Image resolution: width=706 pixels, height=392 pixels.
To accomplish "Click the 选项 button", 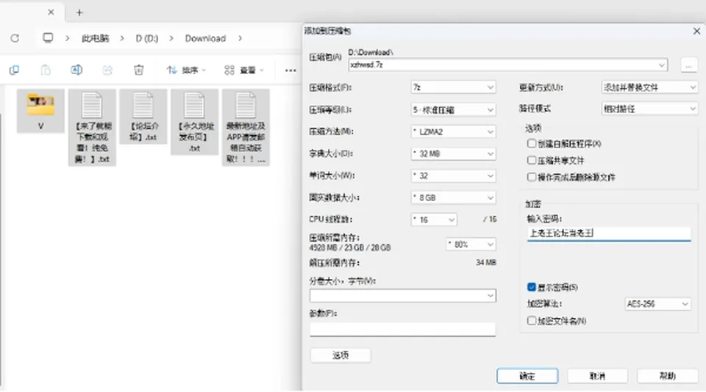I will 340,355.
